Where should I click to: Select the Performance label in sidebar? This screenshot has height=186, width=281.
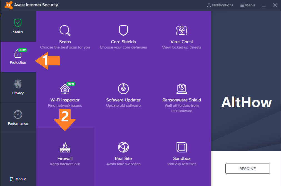point(18,123)
